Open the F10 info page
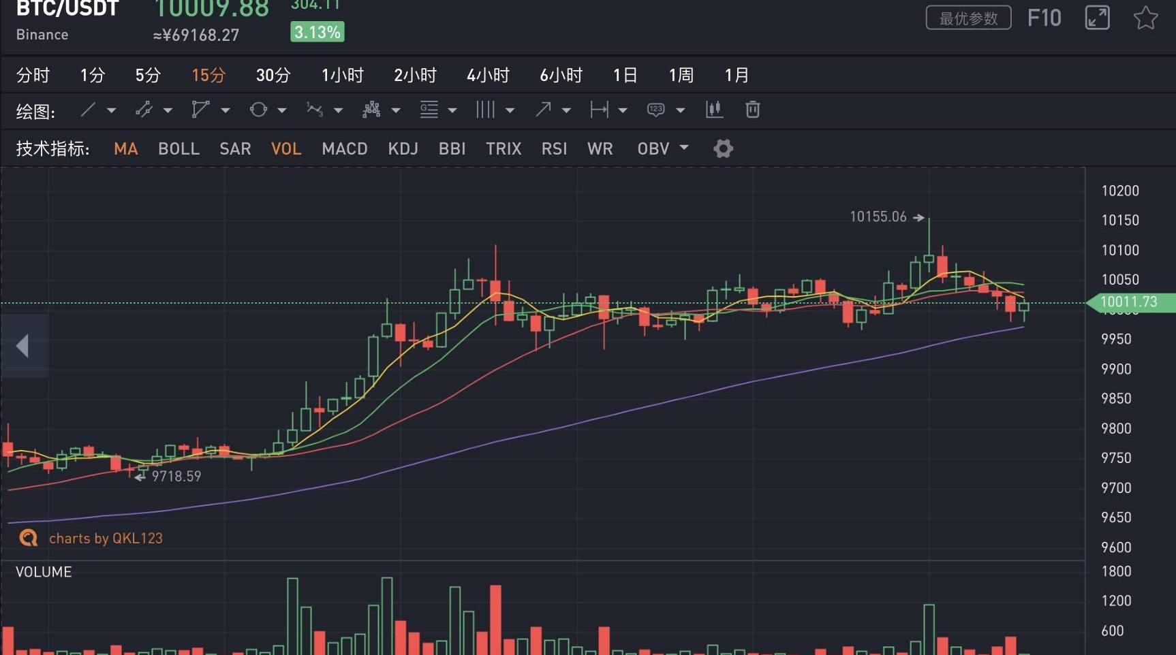This screenshot has width=1176, height=655. [1044, 18]
